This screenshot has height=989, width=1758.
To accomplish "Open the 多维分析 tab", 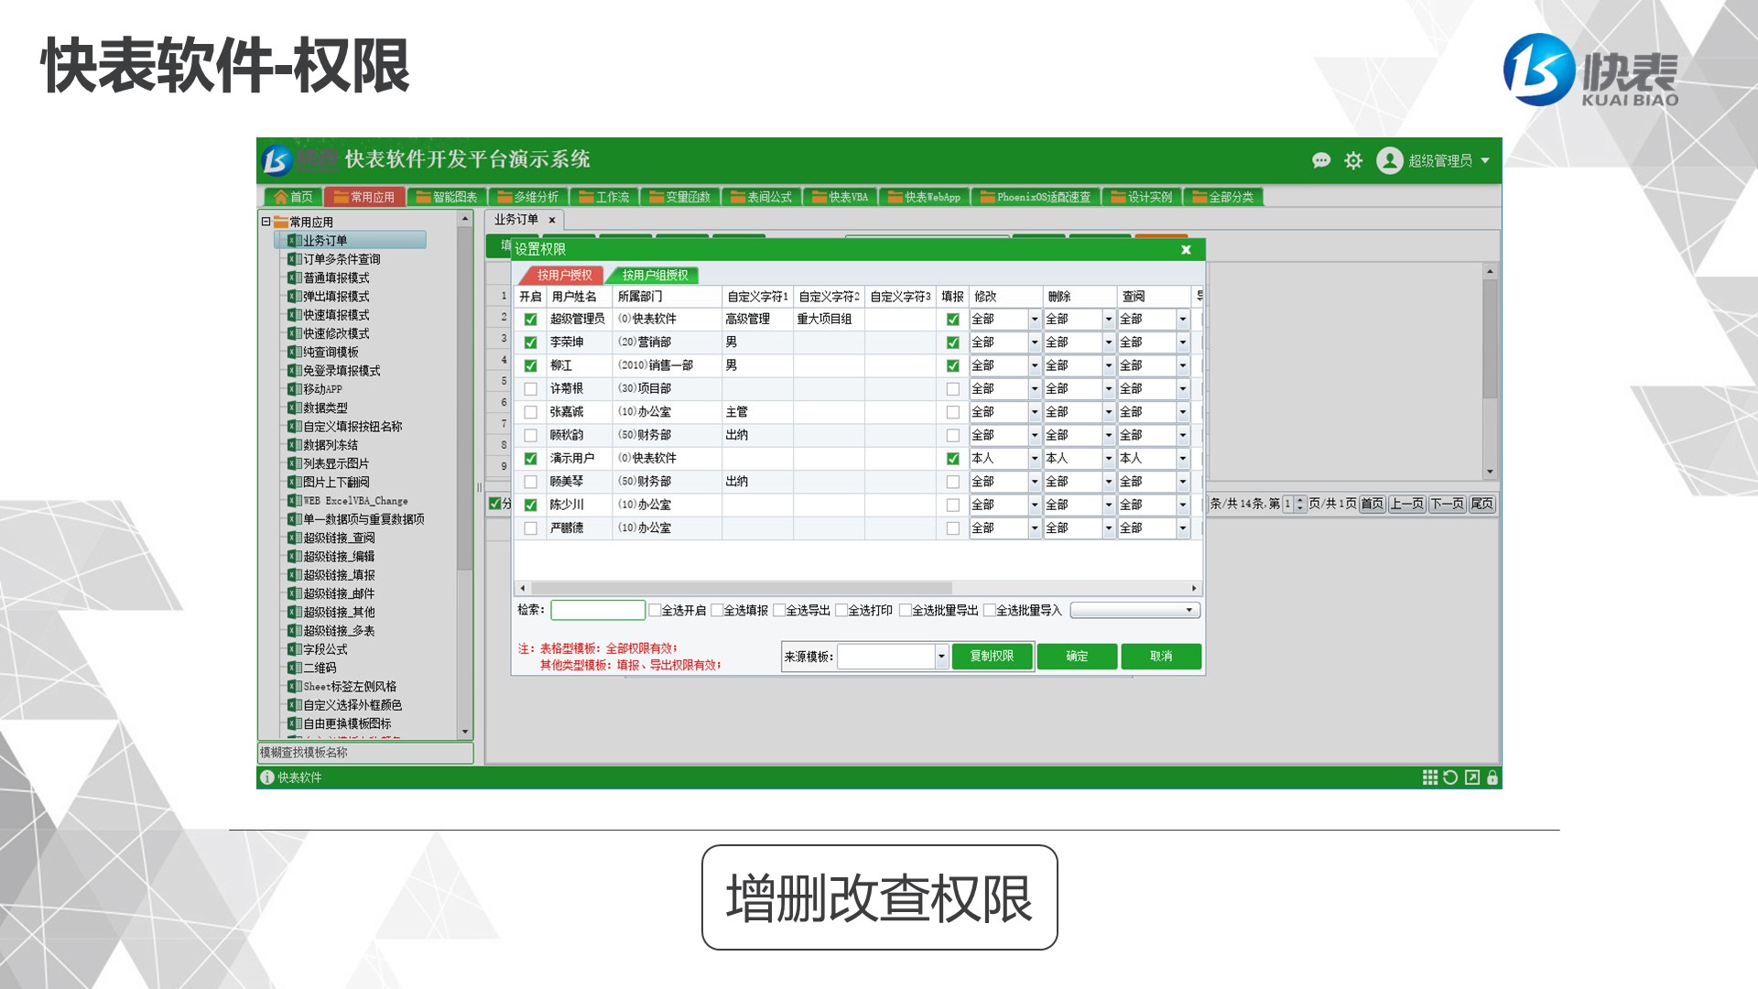I will click(527, 197).
